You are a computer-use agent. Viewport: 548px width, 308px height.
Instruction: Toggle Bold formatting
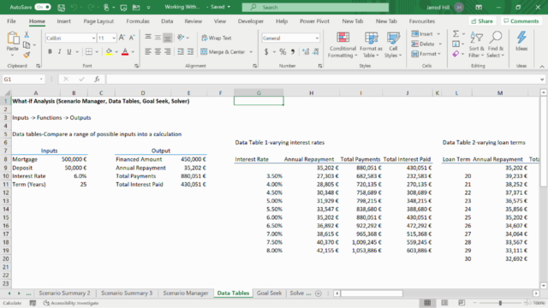(50, 51)
